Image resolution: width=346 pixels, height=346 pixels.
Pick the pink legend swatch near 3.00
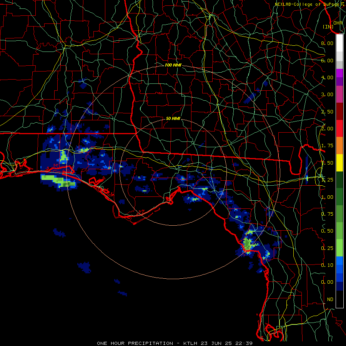tap(339, 94)
